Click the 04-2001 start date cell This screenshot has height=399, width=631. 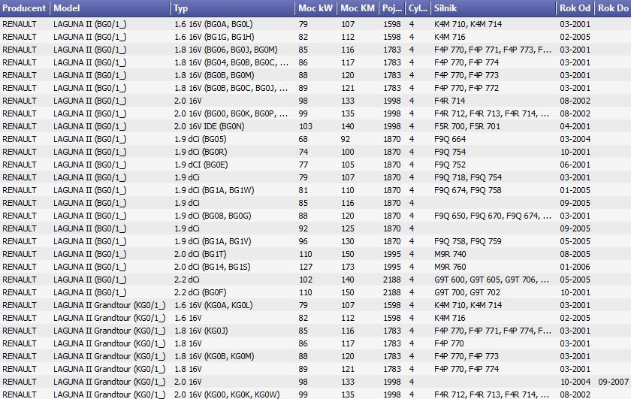[x=575, y=126]
